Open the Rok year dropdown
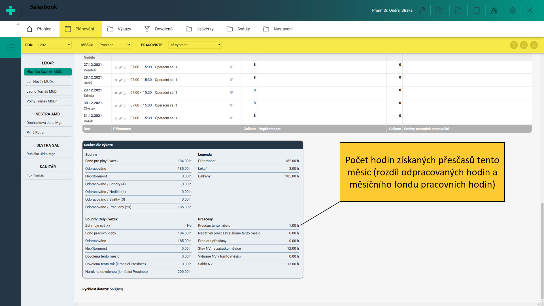This screenshot has width=544, height=306. coord(55,45)
